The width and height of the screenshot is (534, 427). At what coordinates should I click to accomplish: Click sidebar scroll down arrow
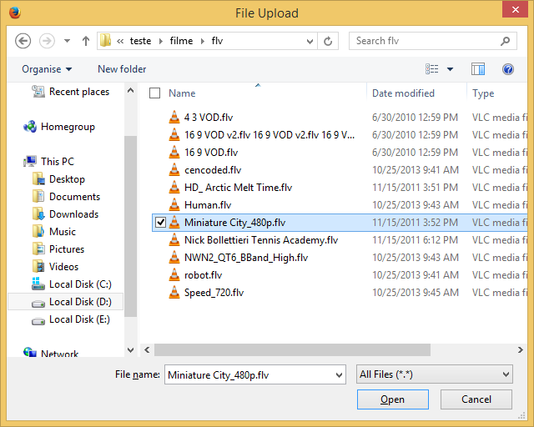tap(130, 350)
